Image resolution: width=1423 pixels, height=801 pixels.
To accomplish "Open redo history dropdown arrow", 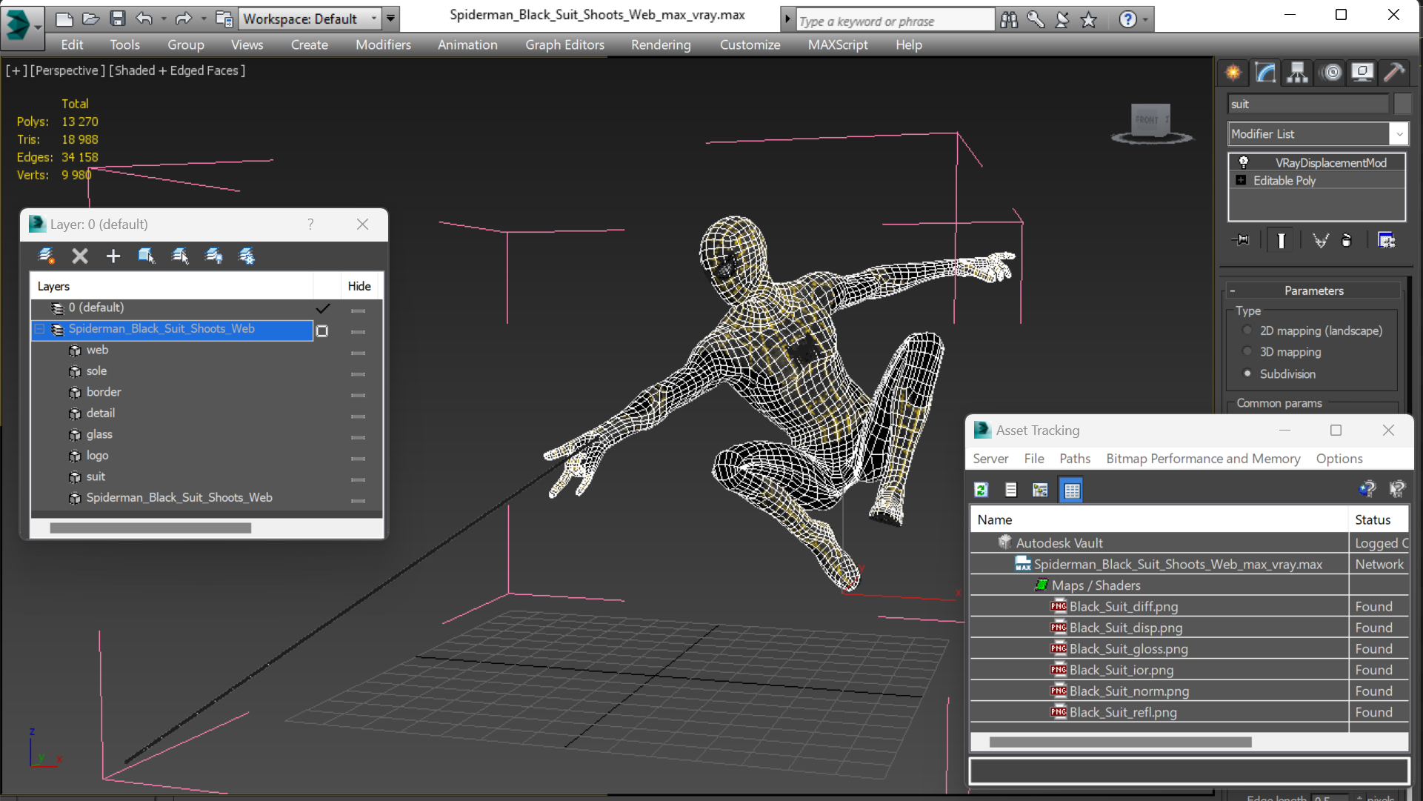I will point(203,19).
